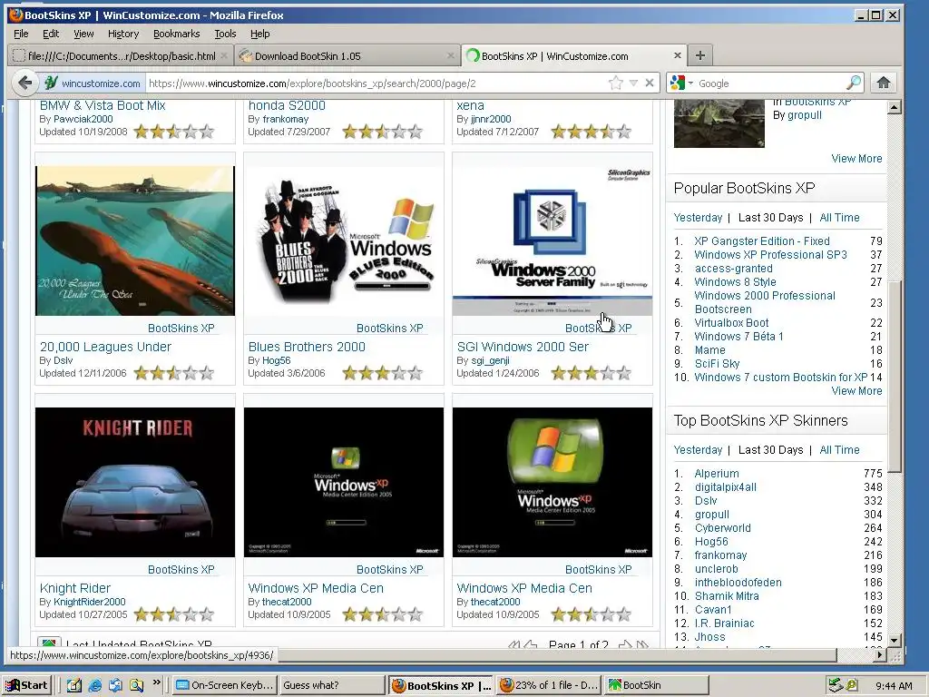The image size is (929, 697).
Task: Click the page scrollbar down arrow
Action: click(x=895, y=640)
